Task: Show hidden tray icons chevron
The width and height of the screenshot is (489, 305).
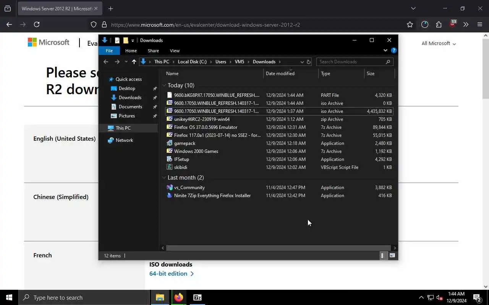Action: point(421,297)
